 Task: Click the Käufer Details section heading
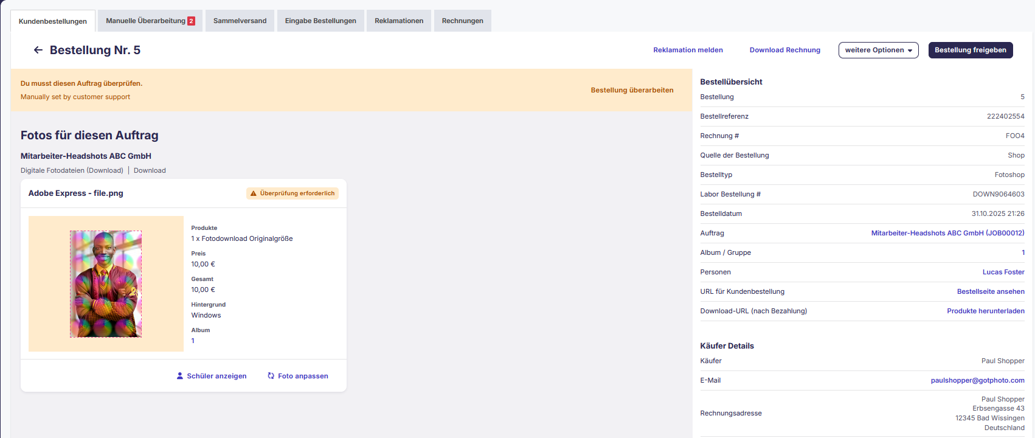(727, 346)
